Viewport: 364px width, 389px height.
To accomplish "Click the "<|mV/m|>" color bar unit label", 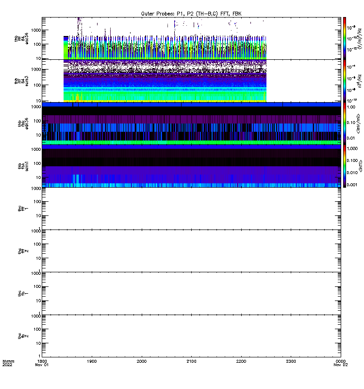I will [358, 124].
